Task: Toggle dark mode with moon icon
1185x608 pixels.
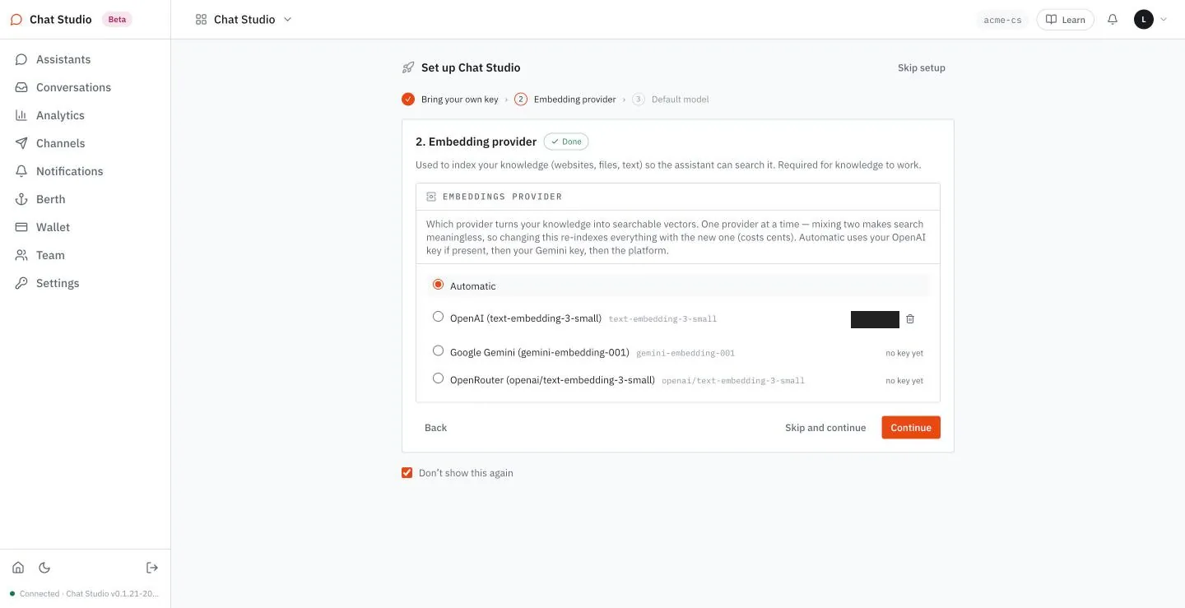Action: point(44,568)
